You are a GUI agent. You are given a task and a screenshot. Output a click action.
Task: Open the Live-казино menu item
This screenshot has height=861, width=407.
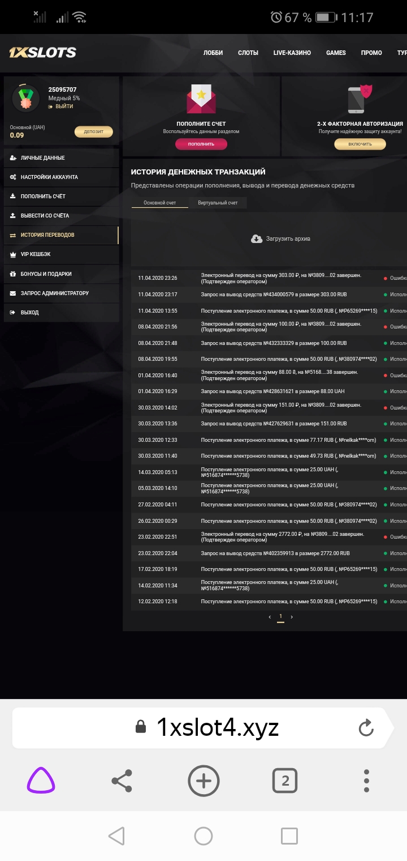coord(292,53)
